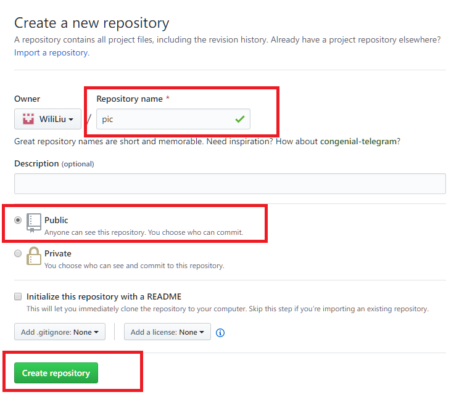This screenshot has width=459, height=400.
Task: Enable Initialize this repository with a README
Action: [18, 296]
